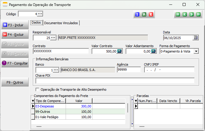
Task: Enable Operação de Transporte de Alto Desempenho
Action: point(38,90)
